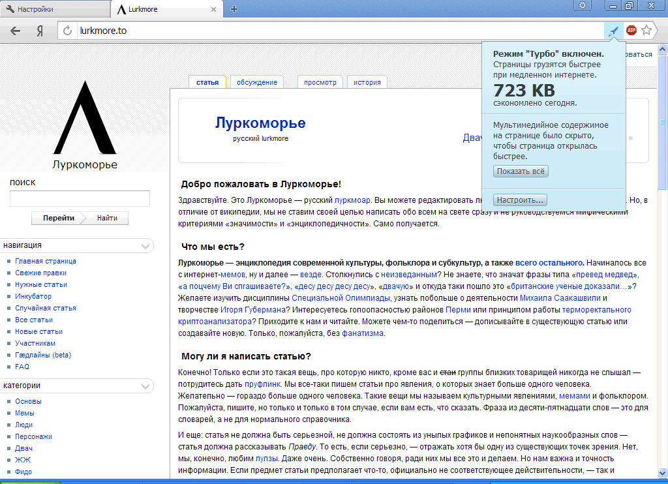Open a new tab with the plus button
The width and height of the screenshot is (668, 484).
coord(234,9)
